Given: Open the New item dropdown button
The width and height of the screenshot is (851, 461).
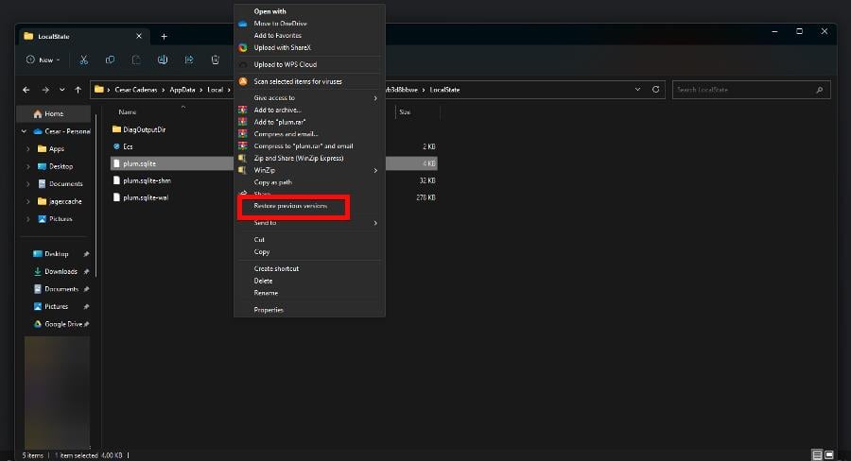Looking at the screenshot, I should click(x=43, y=60).
